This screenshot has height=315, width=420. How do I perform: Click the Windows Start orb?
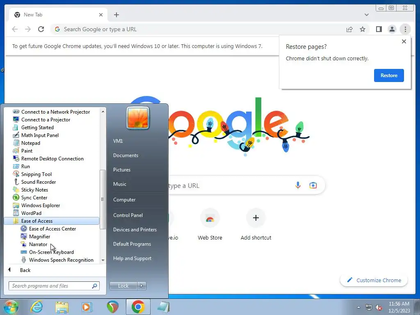[11, 307]
